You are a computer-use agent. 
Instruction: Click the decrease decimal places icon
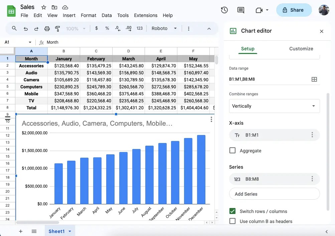tap(117, 29)
